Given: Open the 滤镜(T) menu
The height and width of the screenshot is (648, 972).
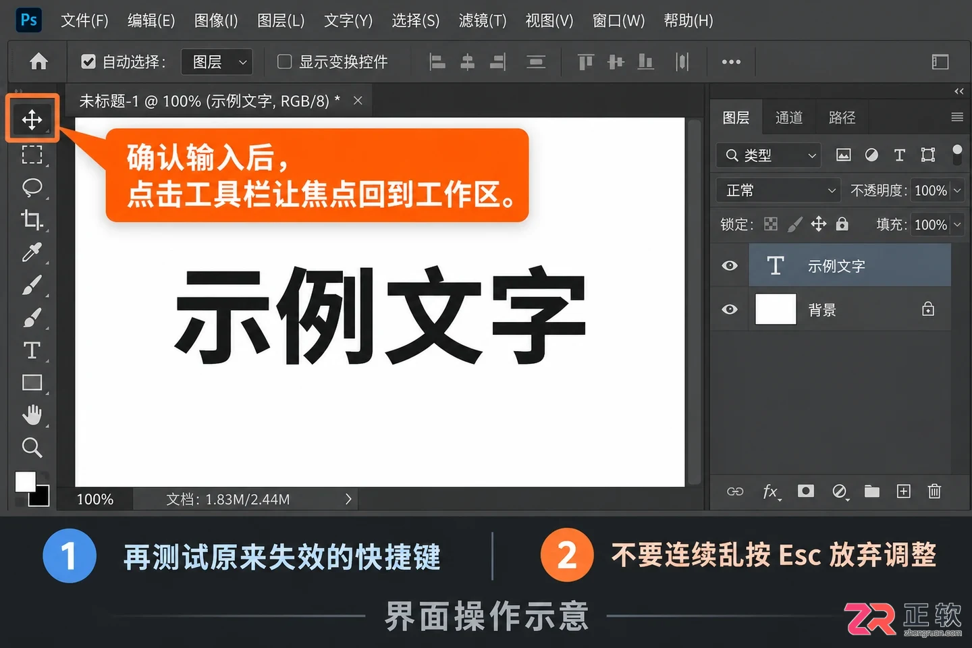Looking at the screenshot, I should click(483, 20).
